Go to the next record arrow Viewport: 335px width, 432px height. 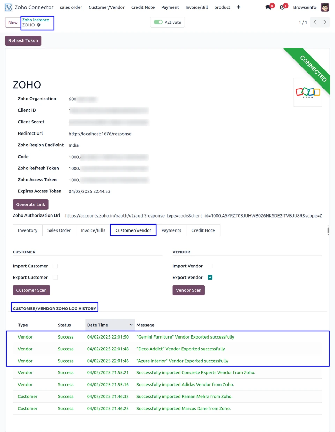point(325,22)
